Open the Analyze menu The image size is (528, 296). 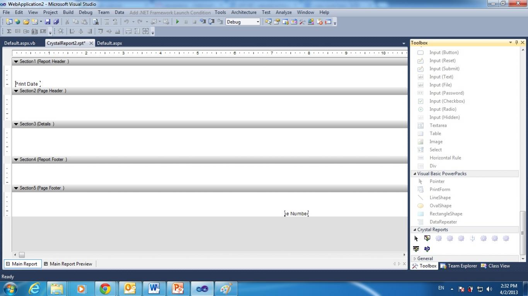[x=283, y=12]
